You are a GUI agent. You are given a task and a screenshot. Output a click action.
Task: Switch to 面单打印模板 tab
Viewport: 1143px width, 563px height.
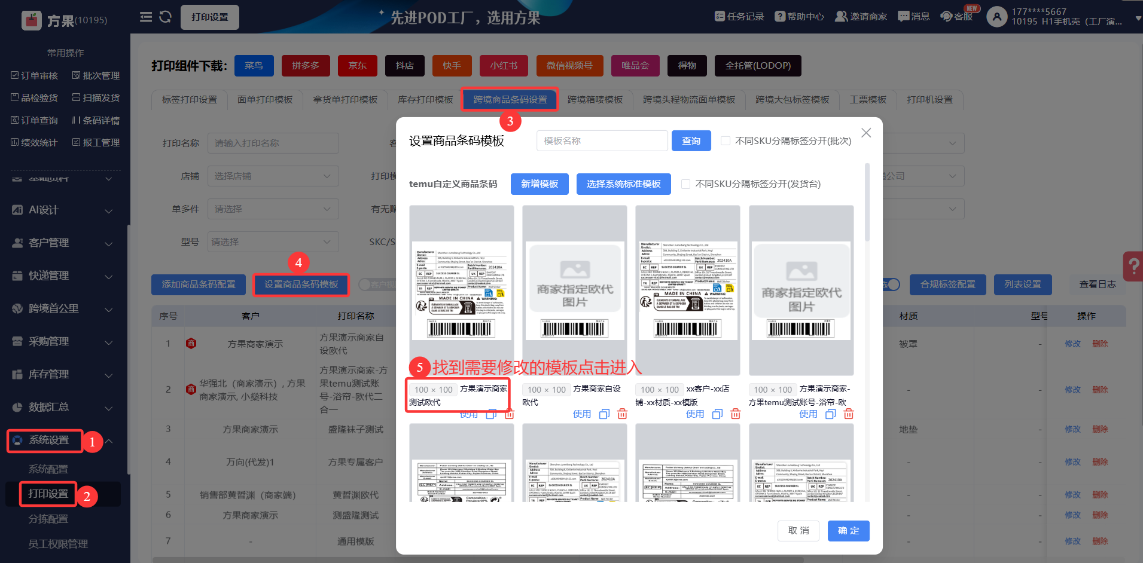click(x=265, y=100)
